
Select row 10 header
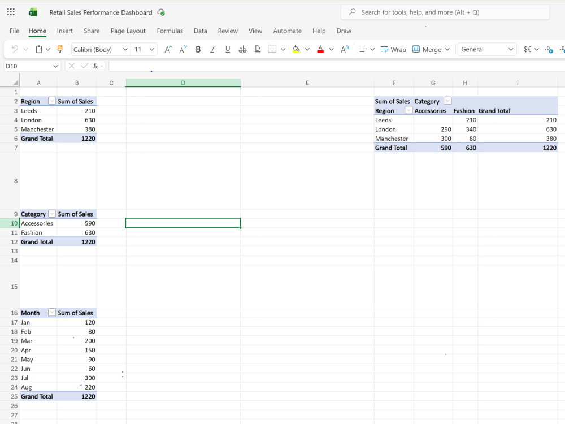pos(10,223)
